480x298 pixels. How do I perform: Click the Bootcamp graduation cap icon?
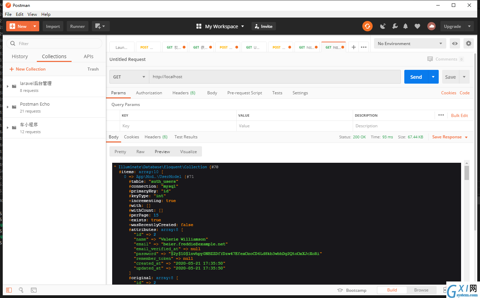click(x=340, y=290)
